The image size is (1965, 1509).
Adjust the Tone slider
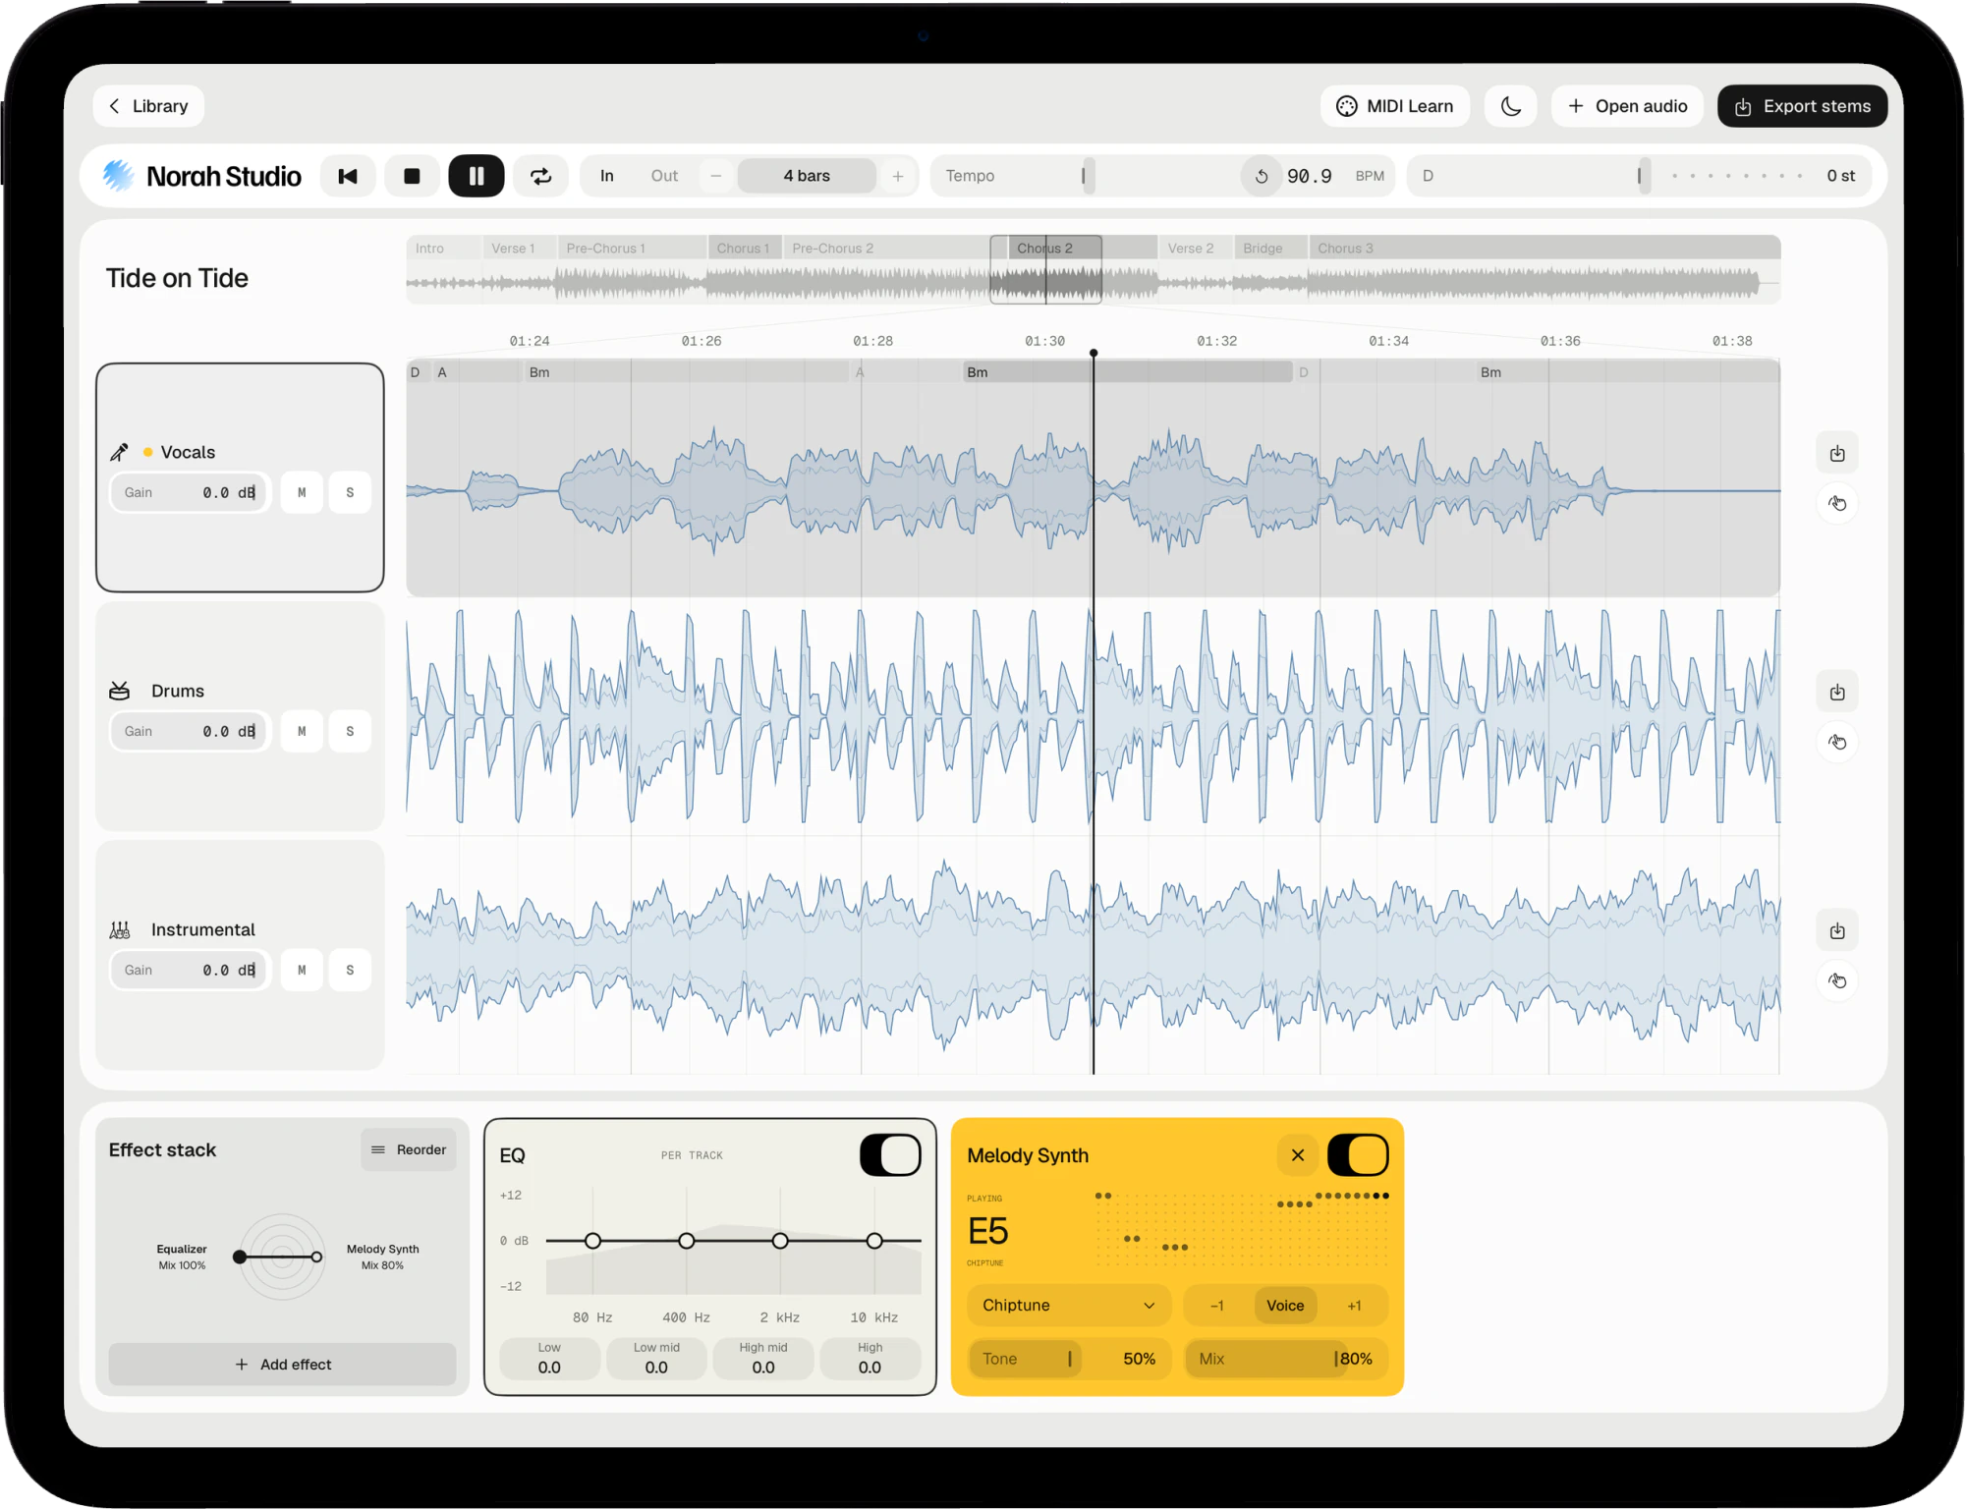[1069, 1359]
